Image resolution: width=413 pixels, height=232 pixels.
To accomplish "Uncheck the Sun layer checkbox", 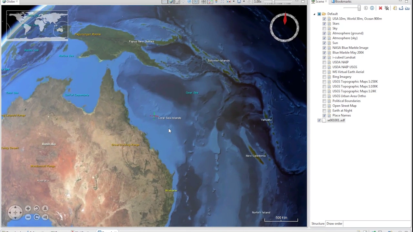I will pyautogui.click(x=325, y=43).
